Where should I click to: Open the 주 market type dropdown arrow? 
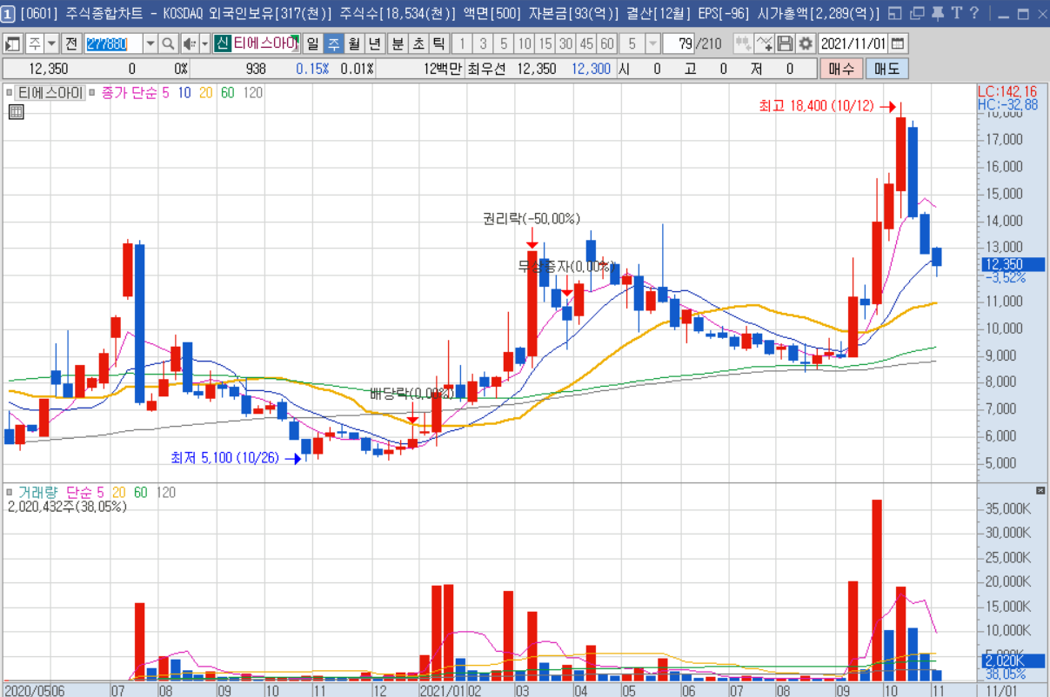point(51,43)
